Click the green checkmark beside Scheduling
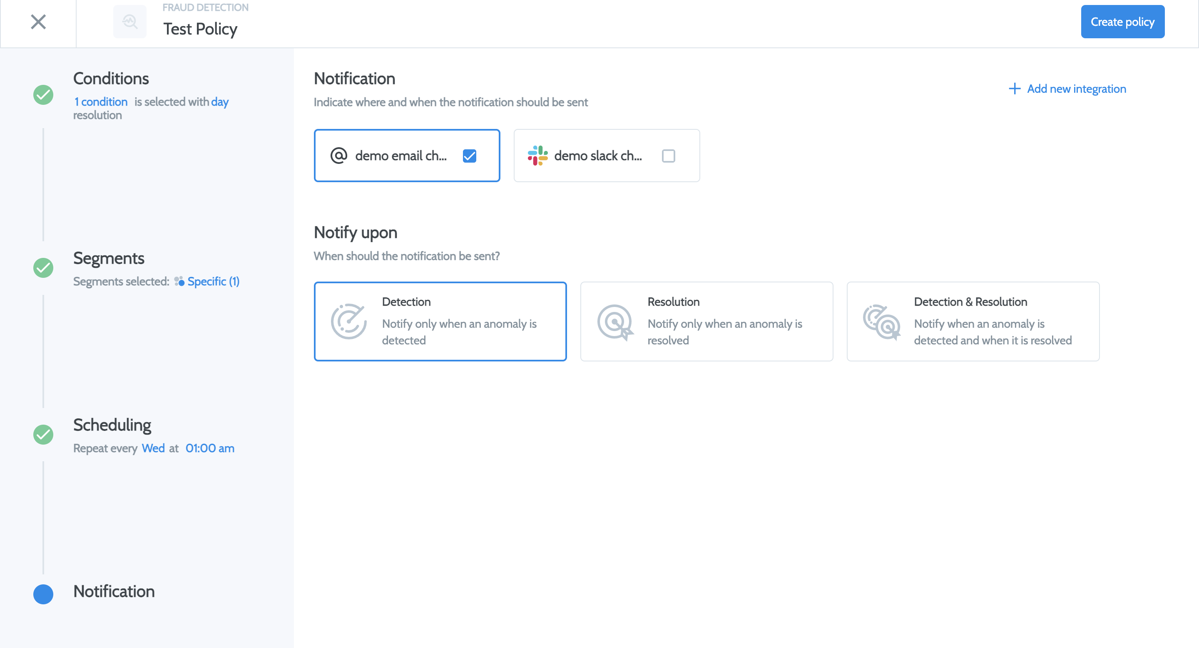 43,435
